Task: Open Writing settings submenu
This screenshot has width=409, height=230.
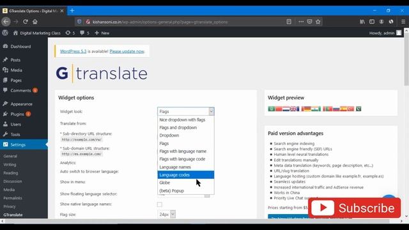Action: (x=10, y=165)
